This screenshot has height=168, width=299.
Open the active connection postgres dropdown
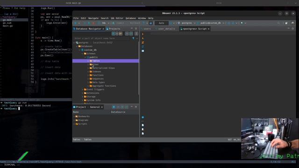click(187, 23)
